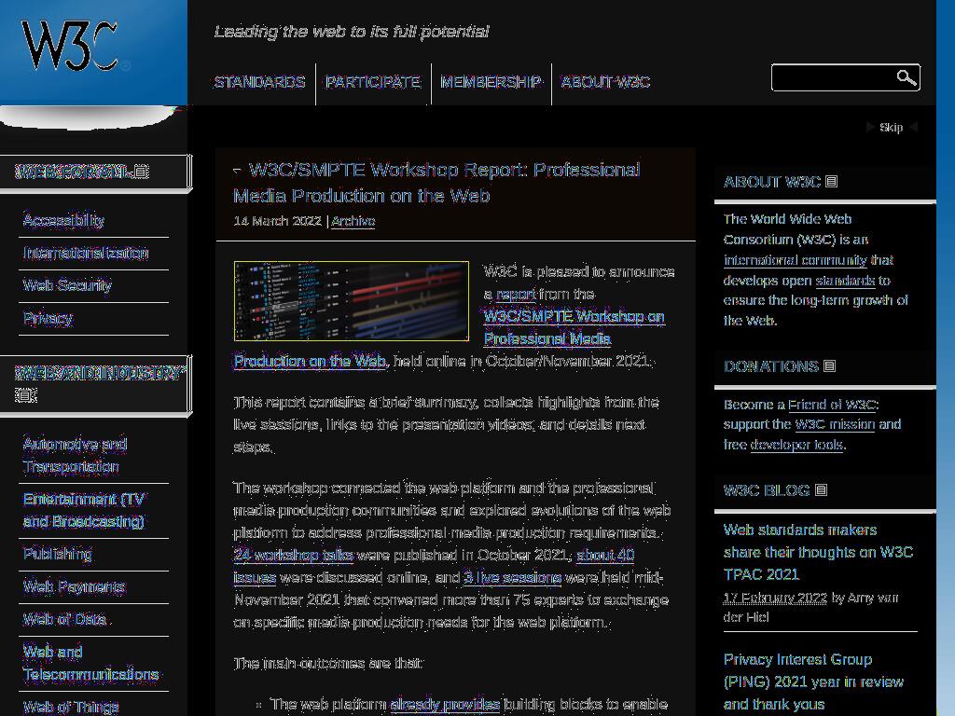The width and height of the screenshot is (955, 716).
Task: Open the Web of Things link
Action: [71, 707]
